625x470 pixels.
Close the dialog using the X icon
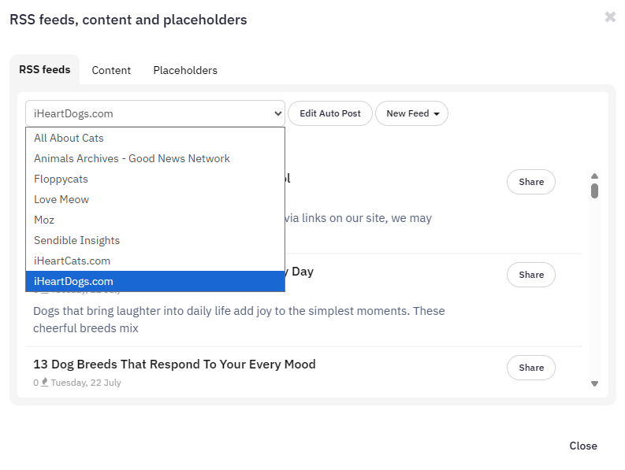(610, 17)
